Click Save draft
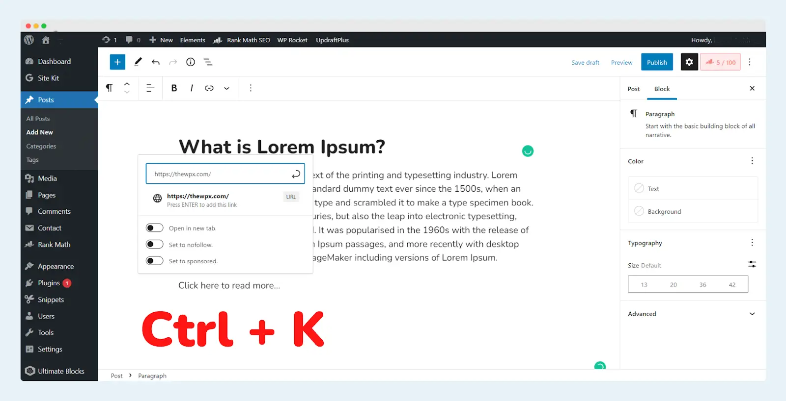This screenshot has width=786, height=401. [x=586, y=62]
